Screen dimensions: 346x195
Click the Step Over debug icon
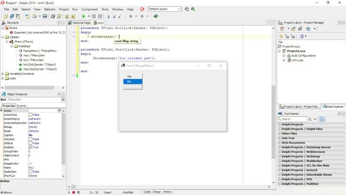[114, 16]
